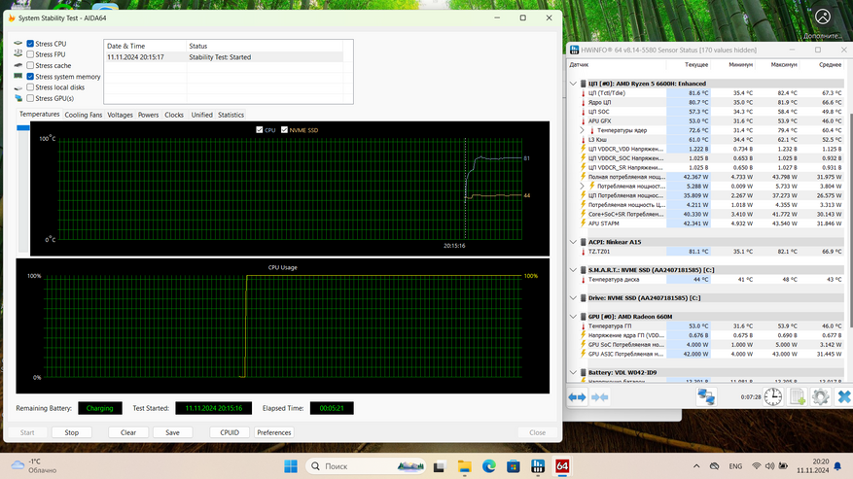The width and height of the screenshot is (853, 479).
Task: Open Microsoft Store from the taskbar
Action: click(x=513, y=466)
